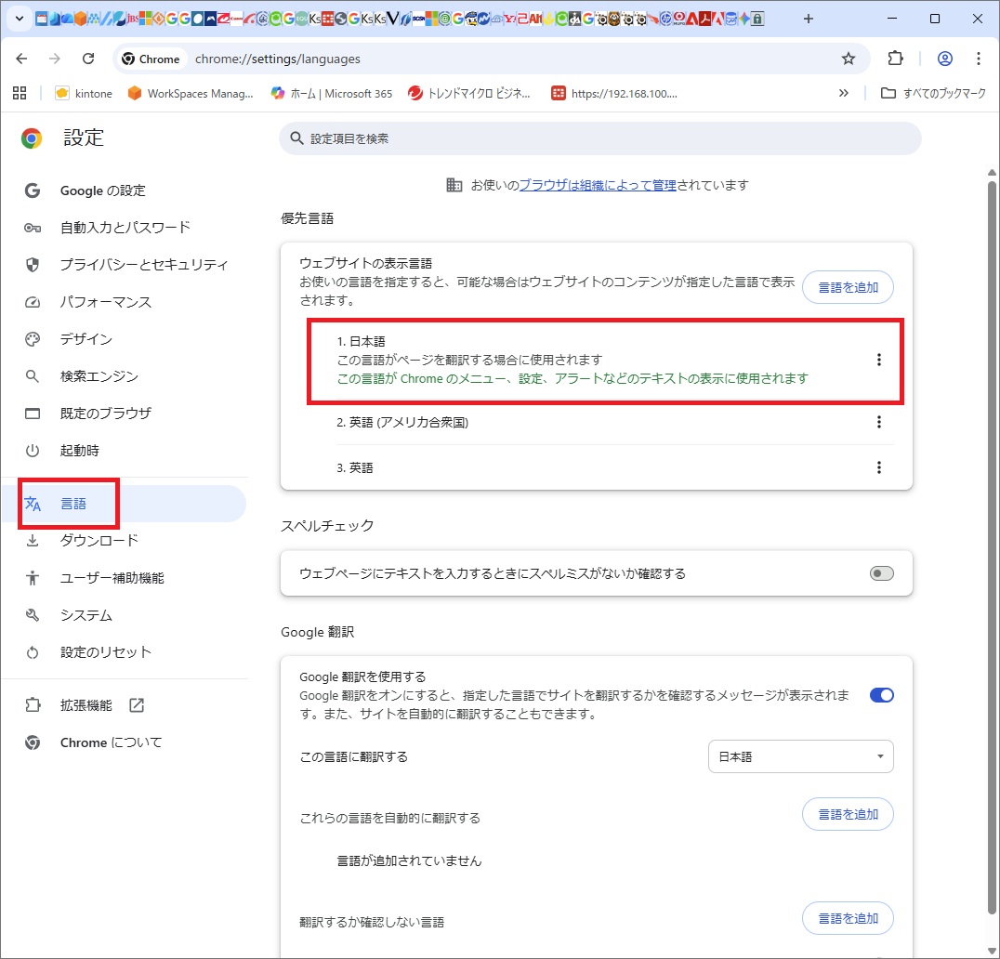
Task: Enable the spell check toggle
Action: coord(880,573)
